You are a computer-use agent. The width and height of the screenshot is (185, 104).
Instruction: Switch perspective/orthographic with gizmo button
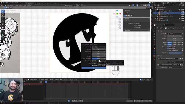tap(120, 28)
